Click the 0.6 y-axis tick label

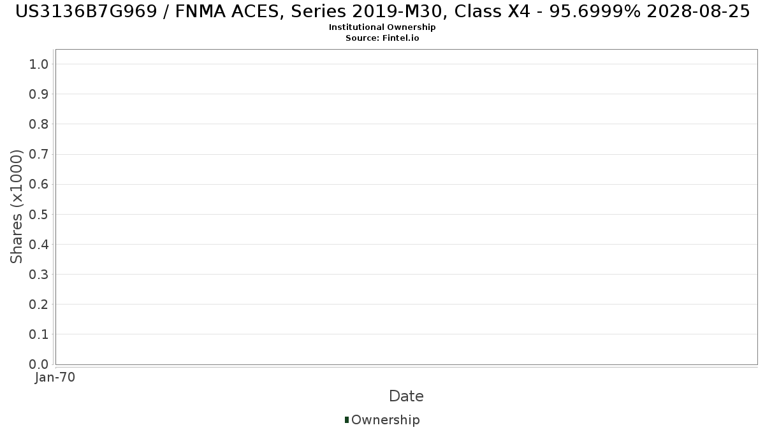point(39,184)
